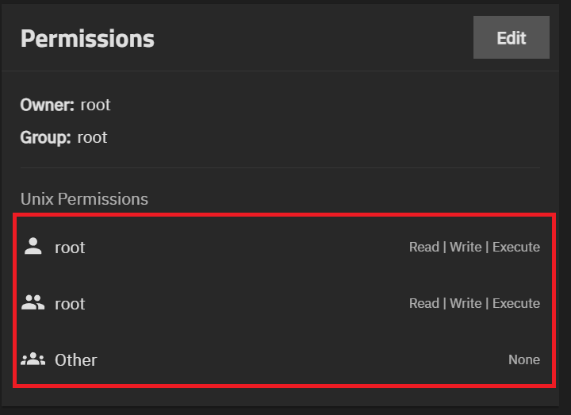This screenshot has height=415, width=571.
Task: Click the Owner: label
Action: click(47, 105)
